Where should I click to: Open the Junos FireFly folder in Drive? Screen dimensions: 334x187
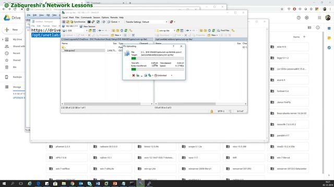point(289,102)
